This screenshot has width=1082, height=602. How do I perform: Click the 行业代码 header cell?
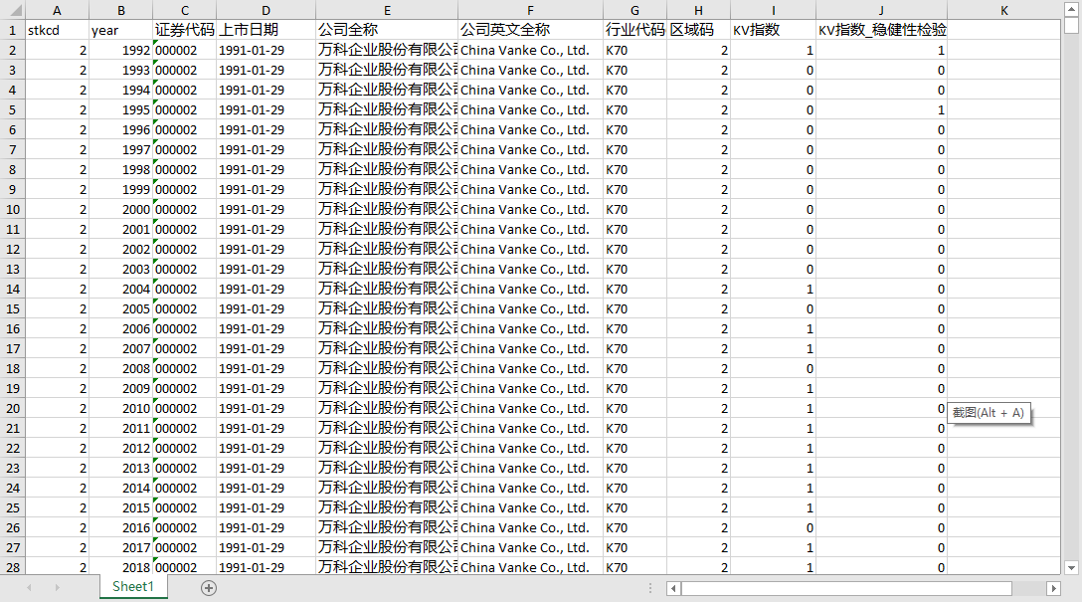634,30
